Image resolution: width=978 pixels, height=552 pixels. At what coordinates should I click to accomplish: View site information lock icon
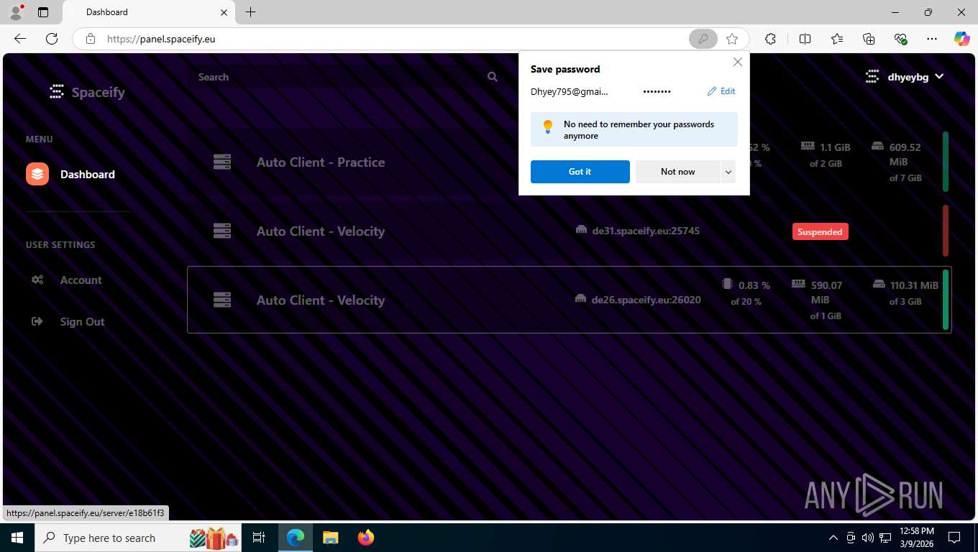point(90,39)
